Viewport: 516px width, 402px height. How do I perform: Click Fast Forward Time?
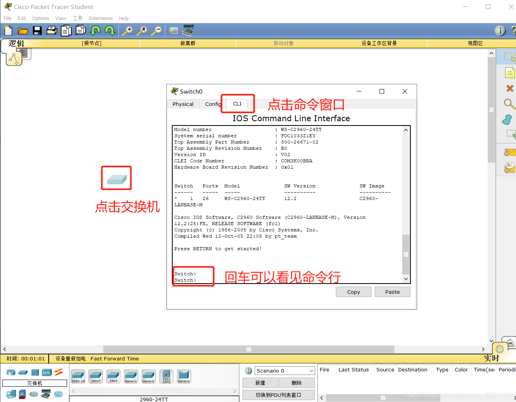point(115,358)
